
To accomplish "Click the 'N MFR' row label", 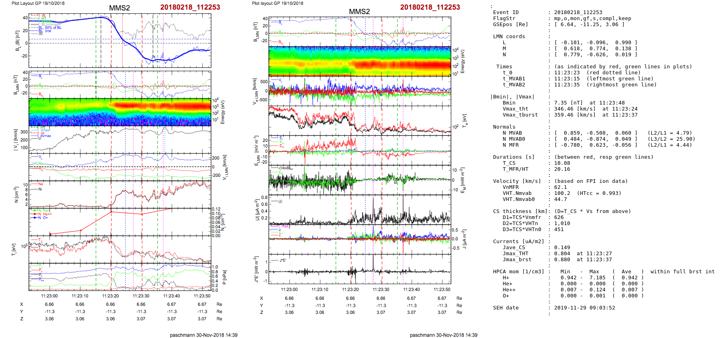I will pyautogui.click(x=511, y=145).
